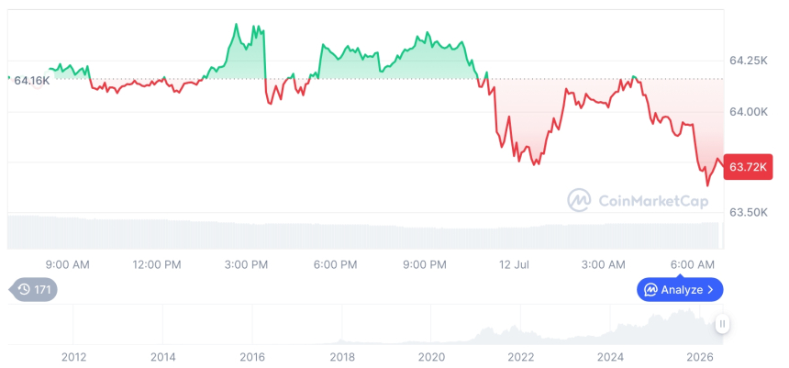Image resolution: width=789 pixels, height=368 pixels.
Task: Select the red 63.72K current price tag
Action: 748,167
